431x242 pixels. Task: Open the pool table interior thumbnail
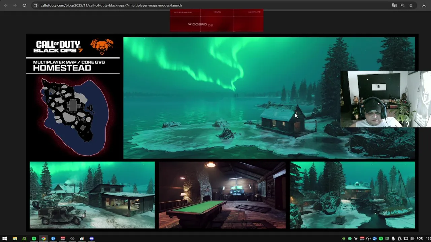222,195
